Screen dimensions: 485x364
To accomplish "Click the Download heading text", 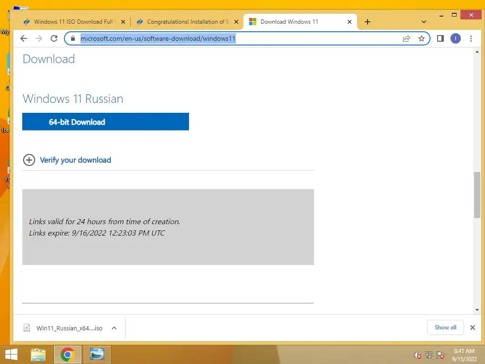I will [x=49, y=59].
